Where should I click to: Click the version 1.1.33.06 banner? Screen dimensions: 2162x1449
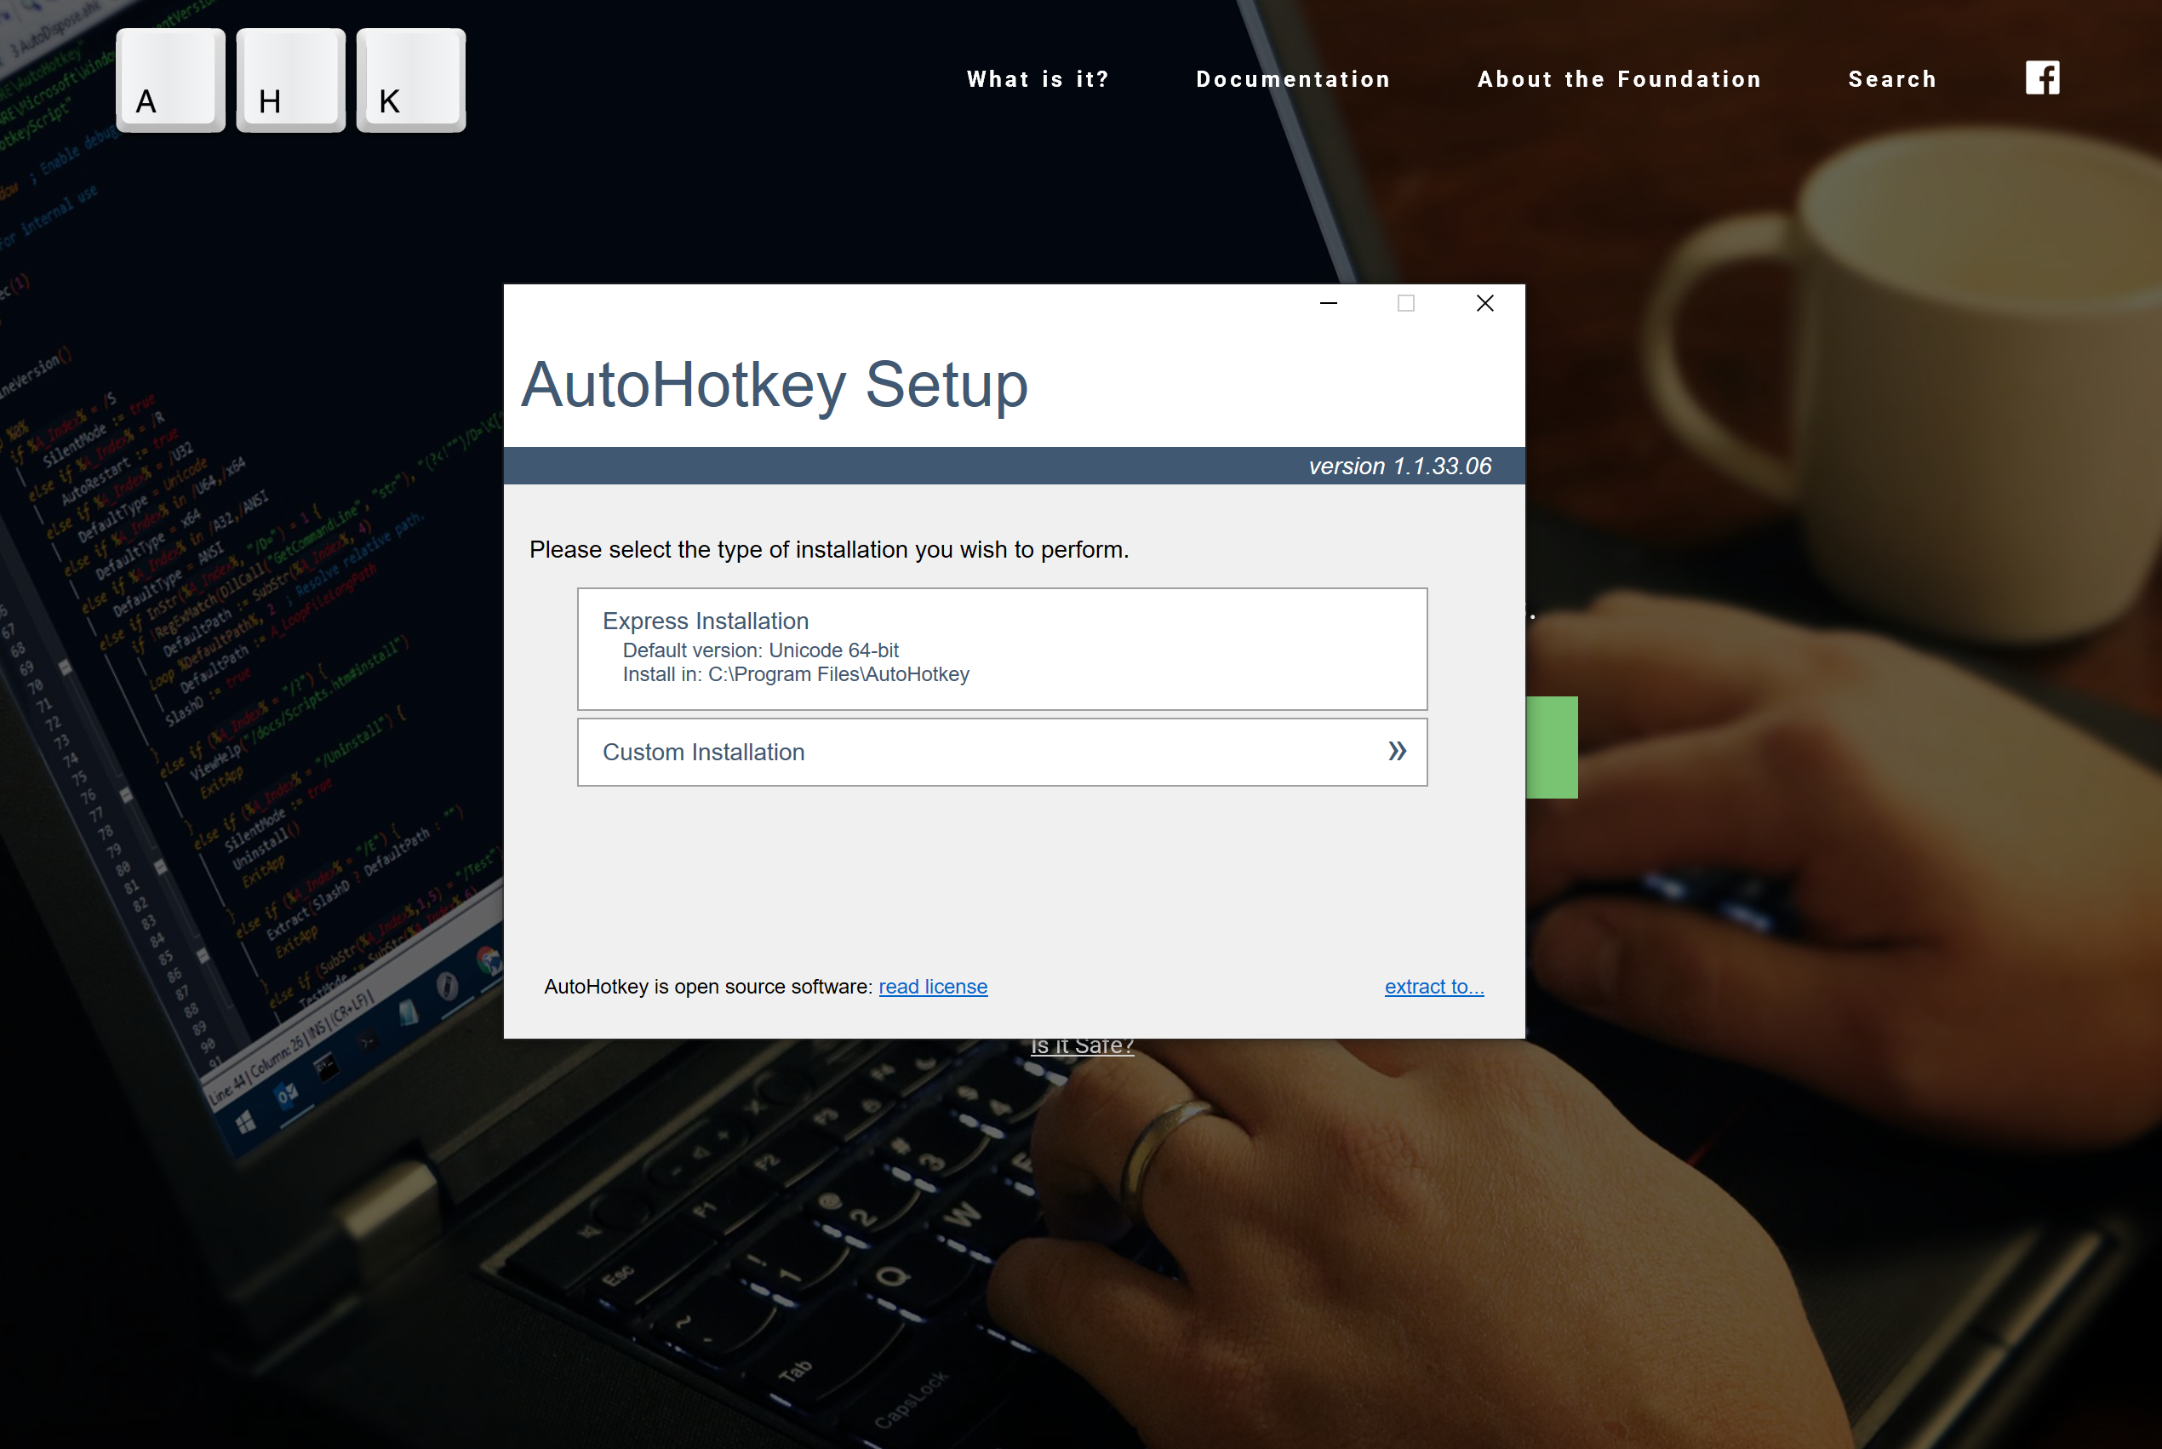pos(1398,466)
